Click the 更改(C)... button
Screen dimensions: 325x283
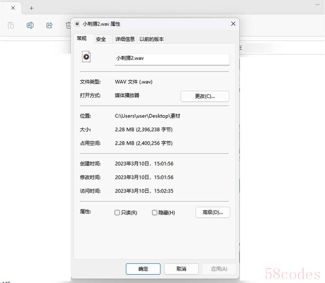[205, 96]
